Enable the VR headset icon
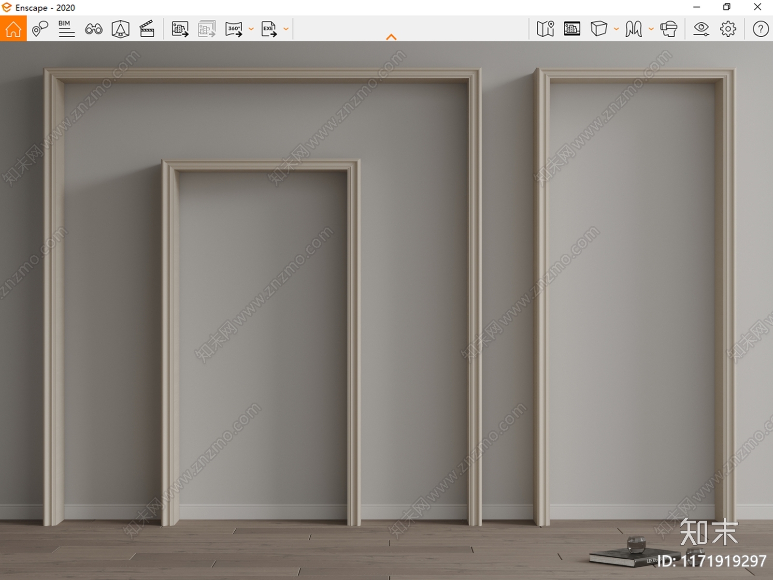The height and width of the screenshot is (580, 773). pos(669,29)
